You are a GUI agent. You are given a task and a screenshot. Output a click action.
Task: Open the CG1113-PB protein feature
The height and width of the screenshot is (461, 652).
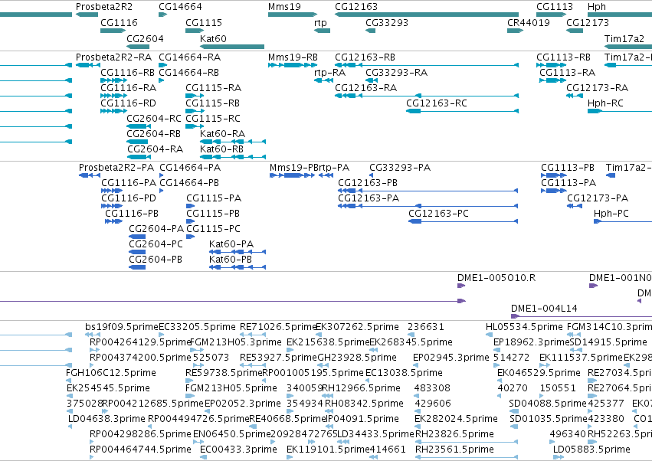[x=554, y=175]
